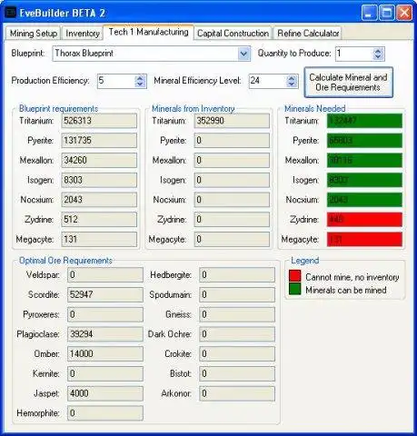Minimize the EveBuilder window

(369, 13)
